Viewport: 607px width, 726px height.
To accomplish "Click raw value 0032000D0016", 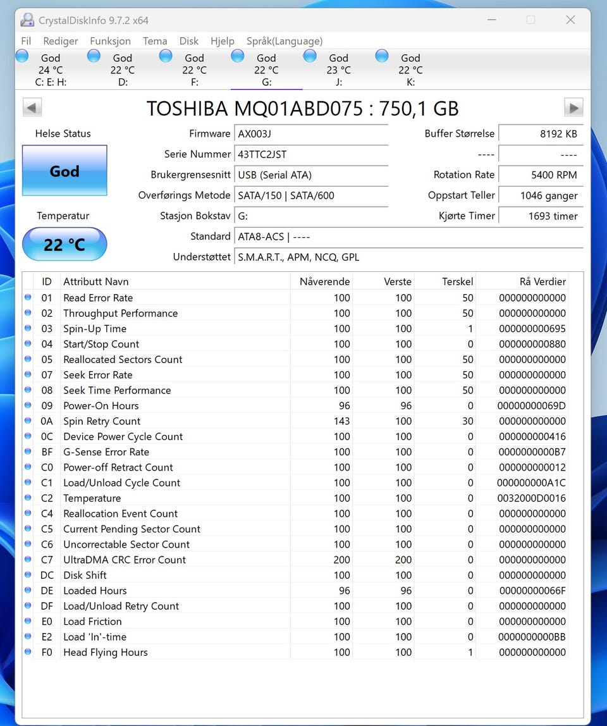I will 532,498.
